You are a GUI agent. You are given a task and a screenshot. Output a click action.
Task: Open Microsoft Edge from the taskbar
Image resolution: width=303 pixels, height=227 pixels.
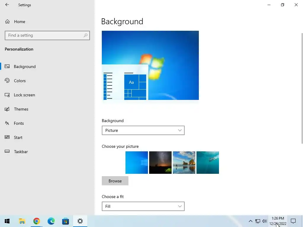click(x=51, y=221)
